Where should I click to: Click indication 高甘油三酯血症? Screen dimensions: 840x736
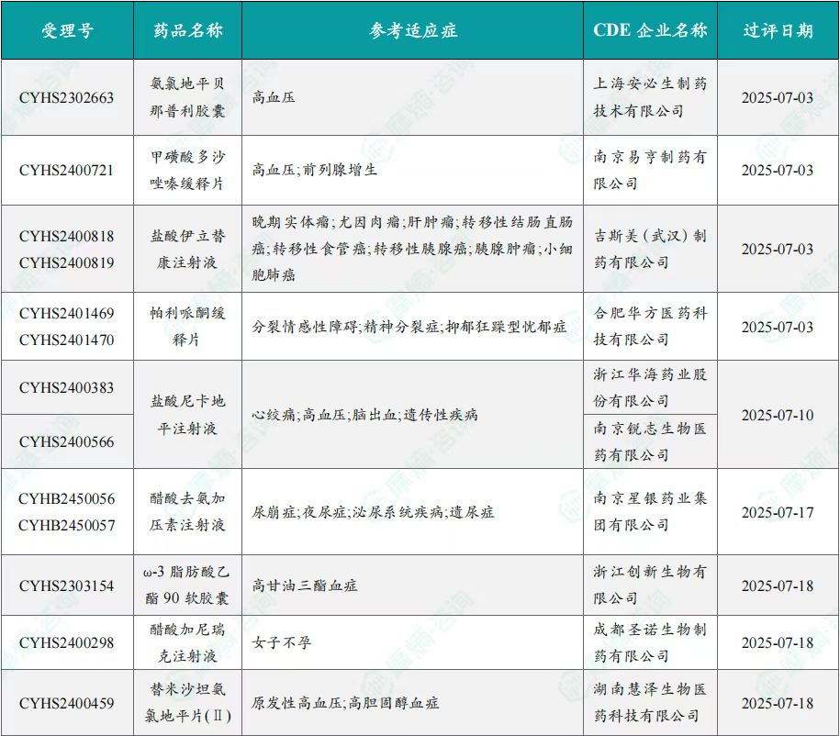[x=304, y=585]
